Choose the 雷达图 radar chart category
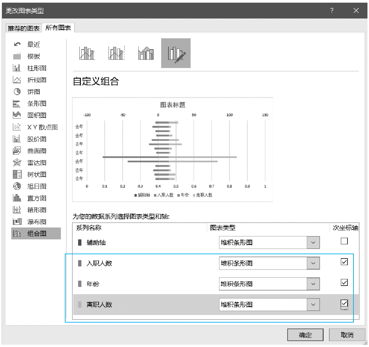This screenshot has height=347, width=369. (x=36, y=163)
